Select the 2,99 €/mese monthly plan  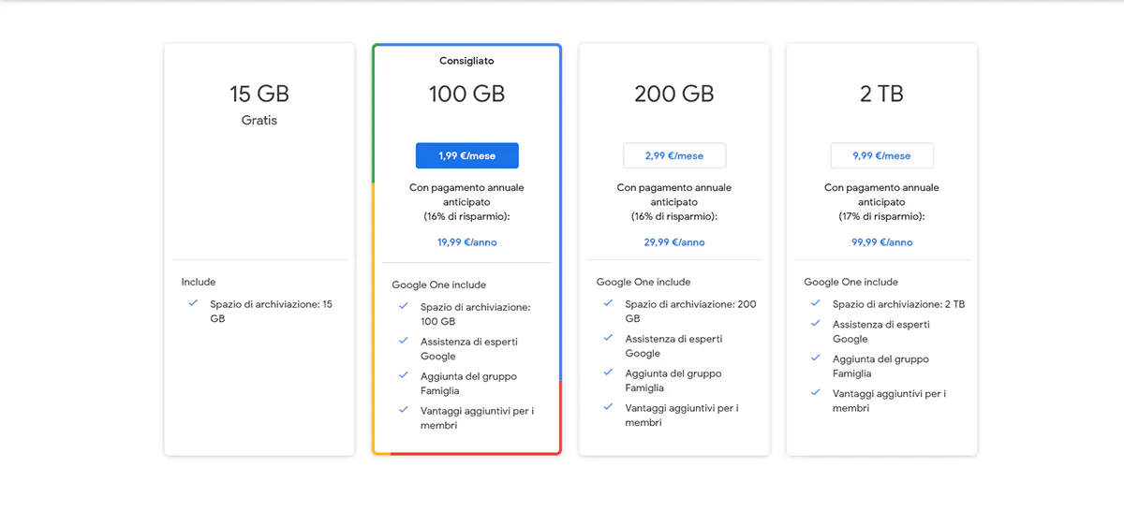tap(673, 155)
